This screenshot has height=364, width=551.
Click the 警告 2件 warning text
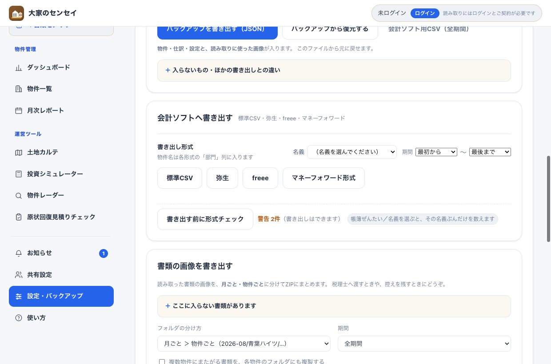point(269,219)
